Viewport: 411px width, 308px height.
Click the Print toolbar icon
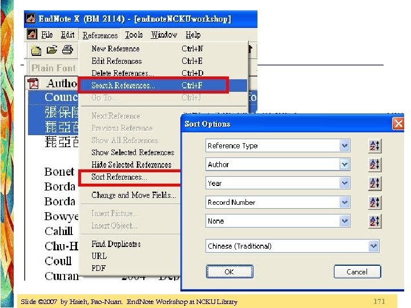[67, 50]
